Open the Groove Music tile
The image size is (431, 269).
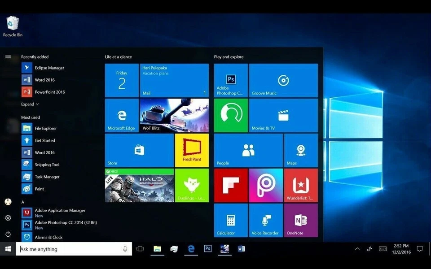283,80
